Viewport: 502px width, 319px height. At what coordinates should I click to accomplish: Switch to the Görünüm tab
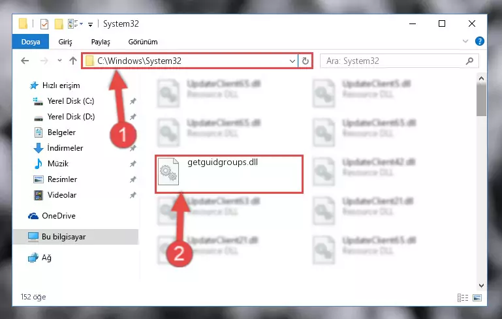[x=143, y=42]
